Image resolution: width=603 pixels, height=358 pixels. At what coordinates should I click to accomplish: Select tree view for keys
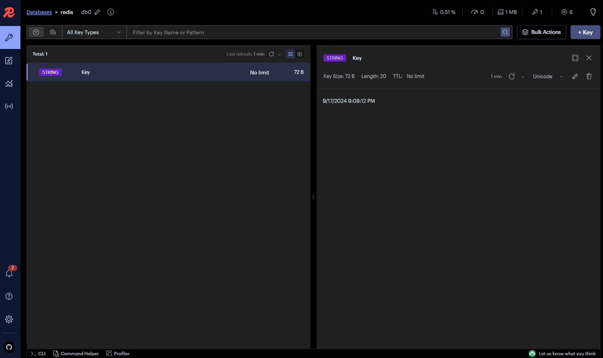point(300,54)
